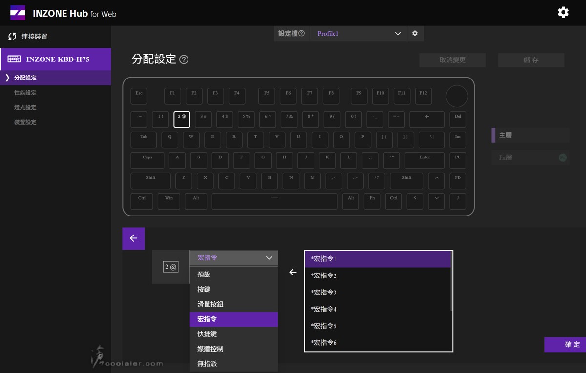Open the profile settings gear icon
The width and height of the screenshot is (586, 373).
415,33
